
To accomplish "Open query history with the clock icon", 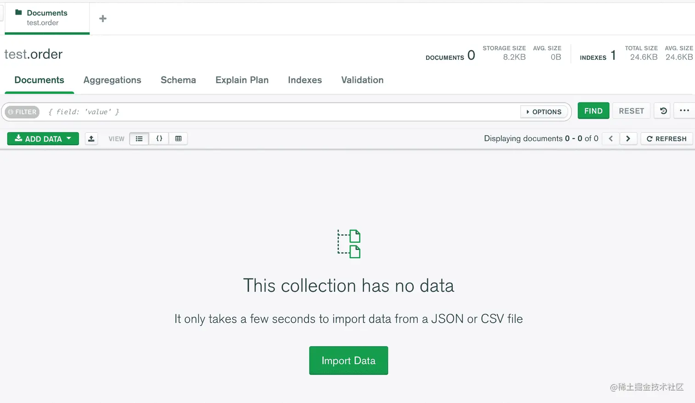I will 661,111.
